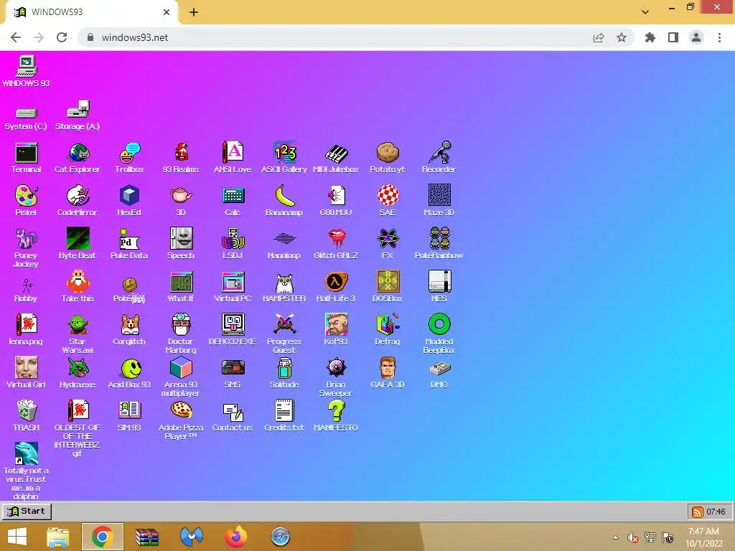This screenshot has height=551, width=735.
Task: Bookmark this page with the star
Action: [x=622, y=37]
